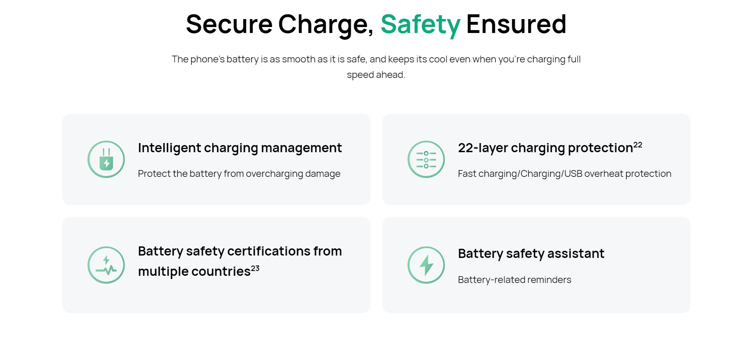
Task: Select the "Battery safety certifications" title text
Action: point(240,251)
